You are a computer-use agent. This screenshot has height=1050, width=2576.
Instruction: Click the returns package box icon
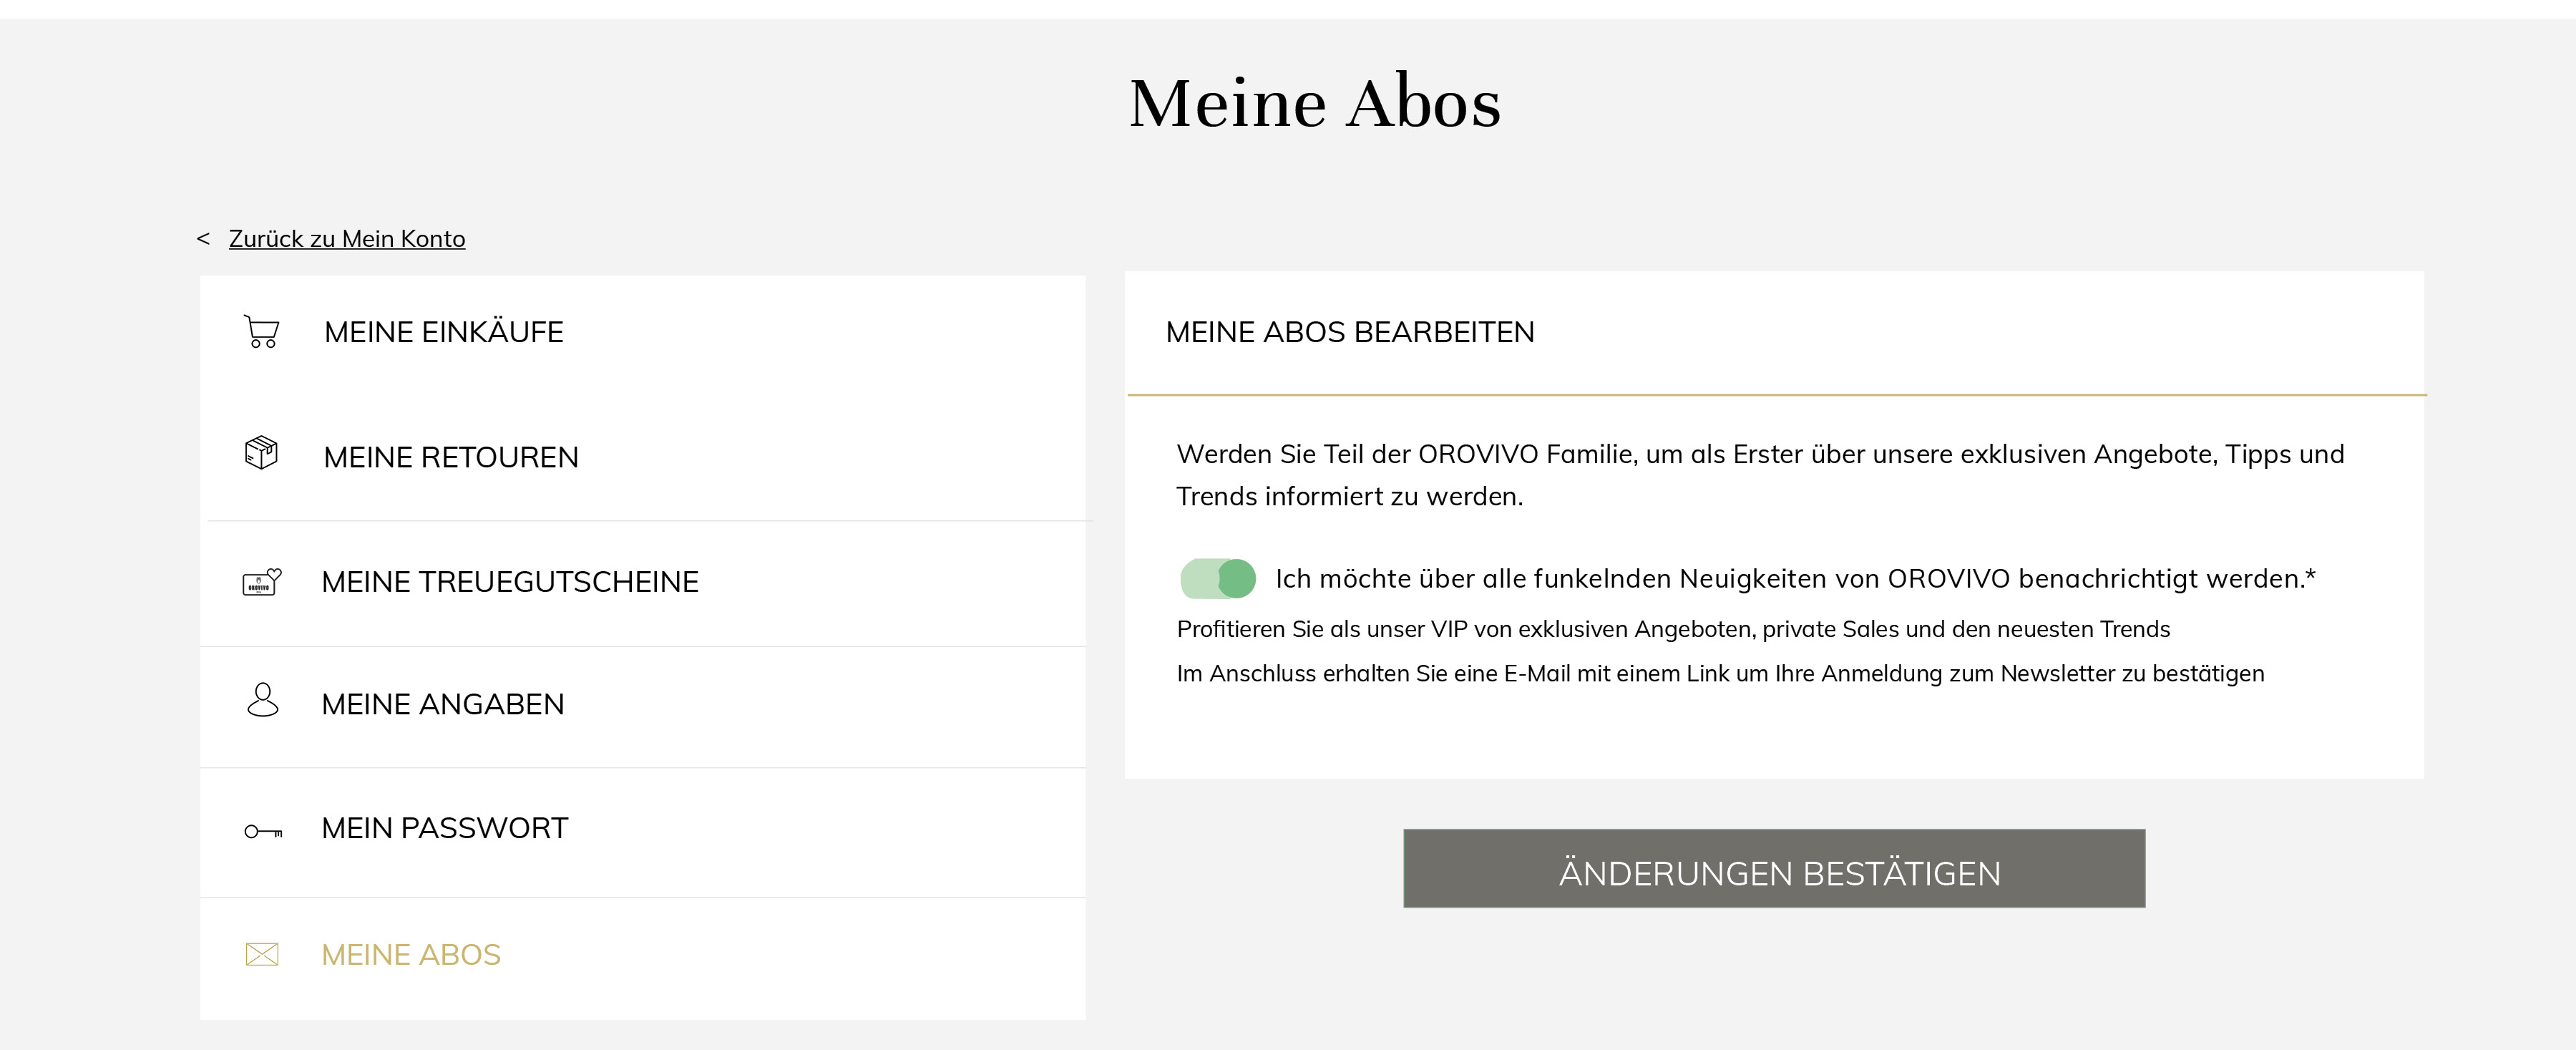[x=261, y=452]
